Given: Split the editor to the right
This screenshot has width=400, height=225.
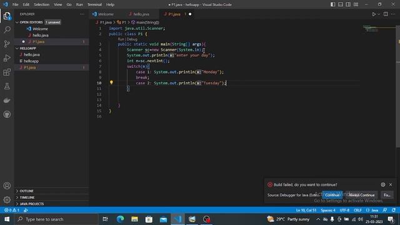Looking at the screenshot, I should [386, 14].
